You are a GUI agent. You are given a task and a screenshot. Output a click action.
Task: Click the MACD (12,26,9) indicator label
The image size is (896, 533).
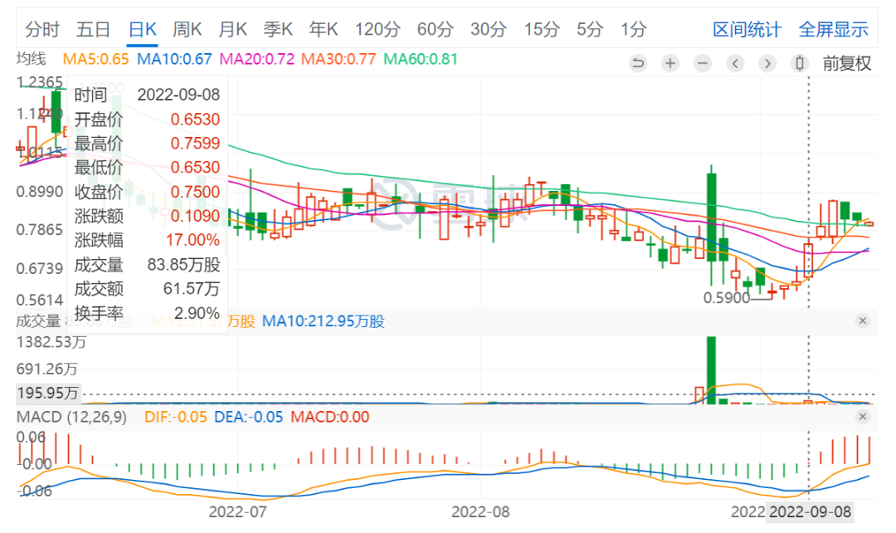point(72,416)
